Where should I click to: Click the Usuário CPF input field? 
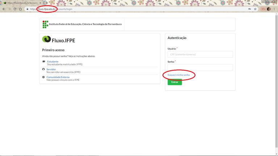point(200,55)
